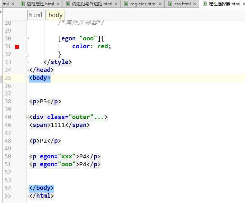Click the paragraph with egon="xxx"

click(x=65, y=156)
